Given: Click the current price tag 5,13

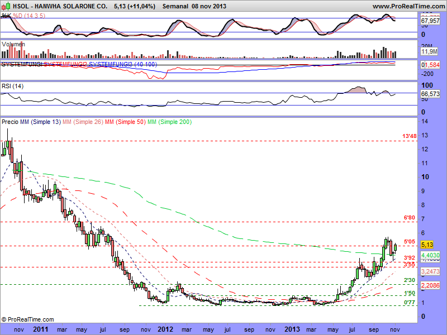Looking at the screenshot, I should click(427, 245).
